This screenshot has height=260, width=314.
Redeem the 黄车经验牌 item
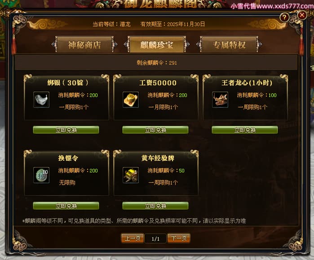155,206
